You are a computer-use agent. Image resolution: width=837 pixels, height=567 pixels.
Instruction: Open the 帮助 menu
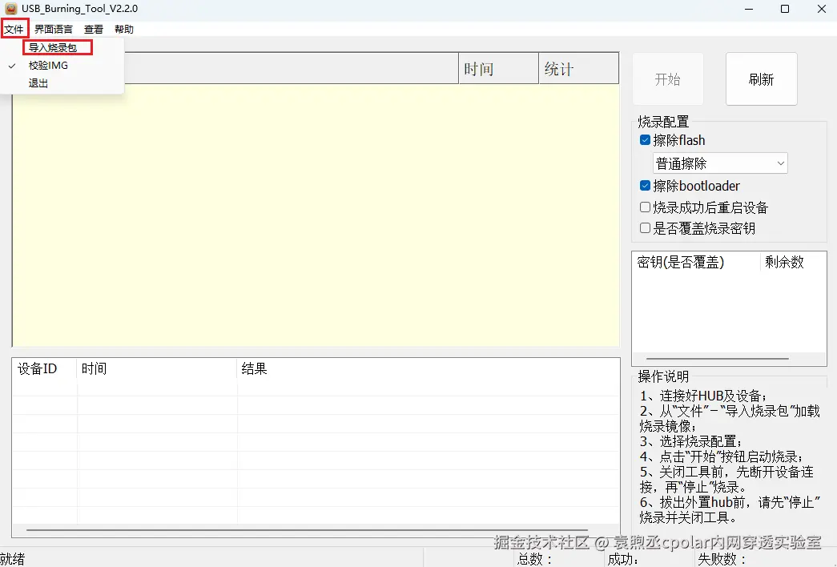pos(124,30)
